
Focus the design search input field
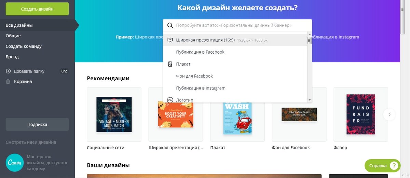237,25
